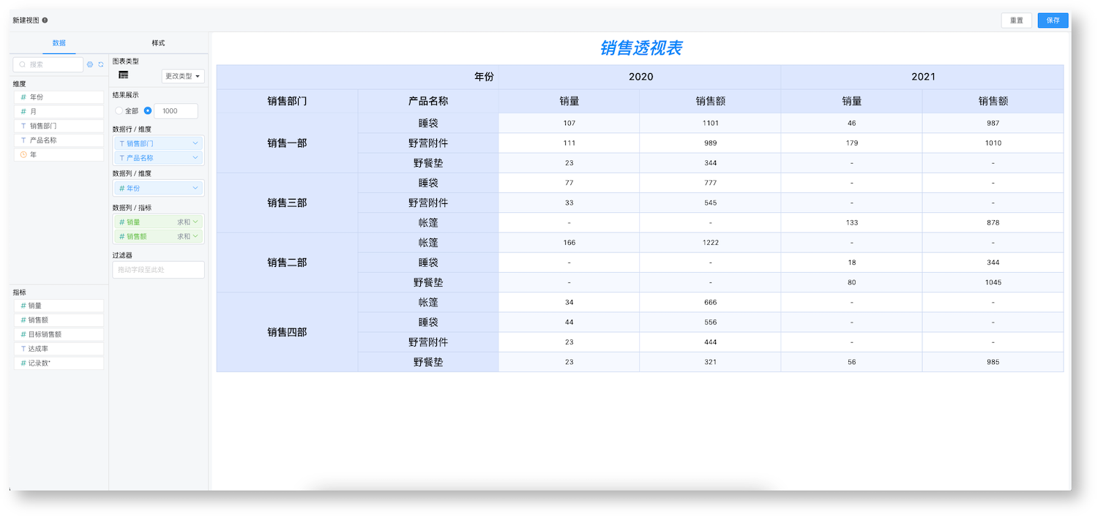This screenshot has width=1098, height=517.
Task: Click the 重置 button
Action: 1017,20
